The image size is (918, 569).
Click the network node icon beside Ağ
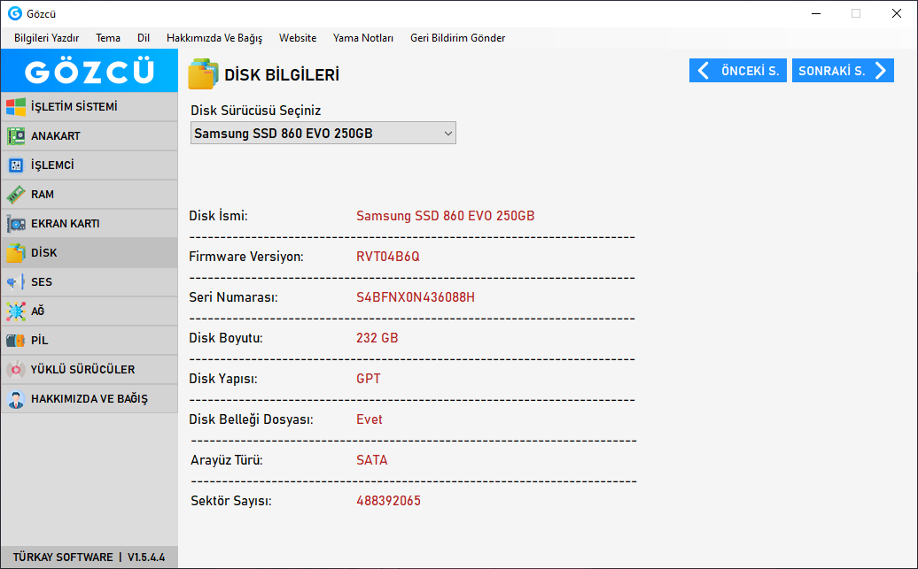(x=16, y=311)
